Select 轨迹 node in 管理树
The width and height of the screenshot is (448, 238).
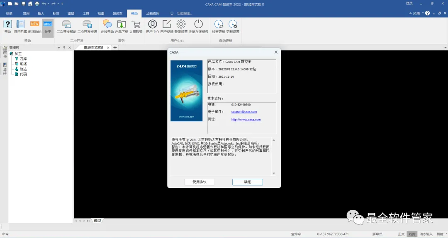tap(23, 69)
